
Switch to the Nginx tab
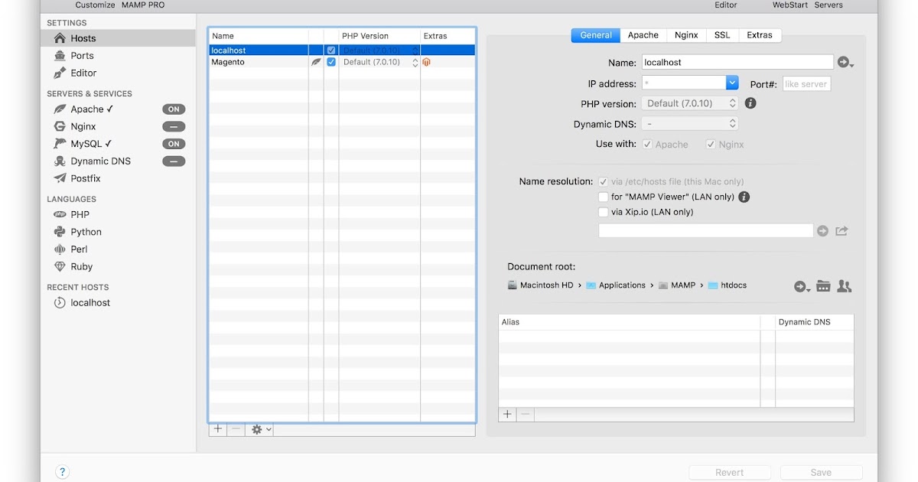tap(686, 35)
